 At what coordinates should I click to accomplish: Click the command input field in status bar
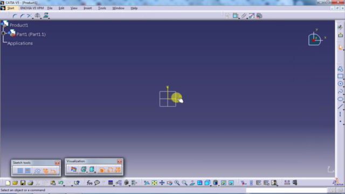click(286, 190)
